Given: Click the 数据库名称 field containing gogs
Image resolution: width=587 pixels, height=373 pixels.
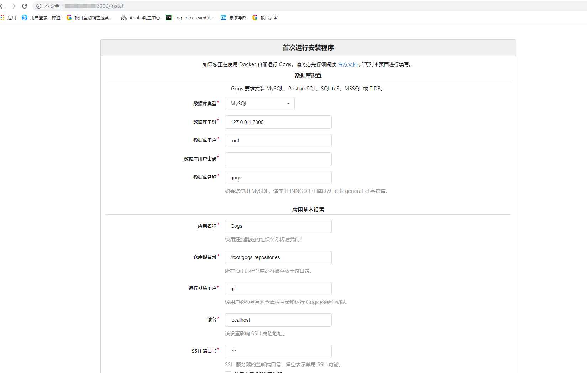Looking at the screenshot, I should click(278, 178).
